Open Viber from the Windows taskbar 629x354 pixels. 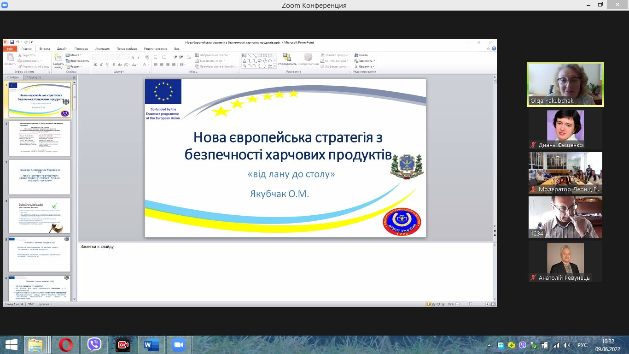[94, 344]
